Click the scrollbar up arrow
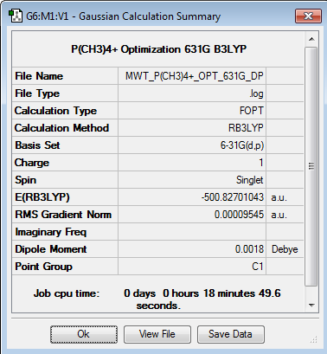This screenshot has width=327, height=354. coord(311,39)
